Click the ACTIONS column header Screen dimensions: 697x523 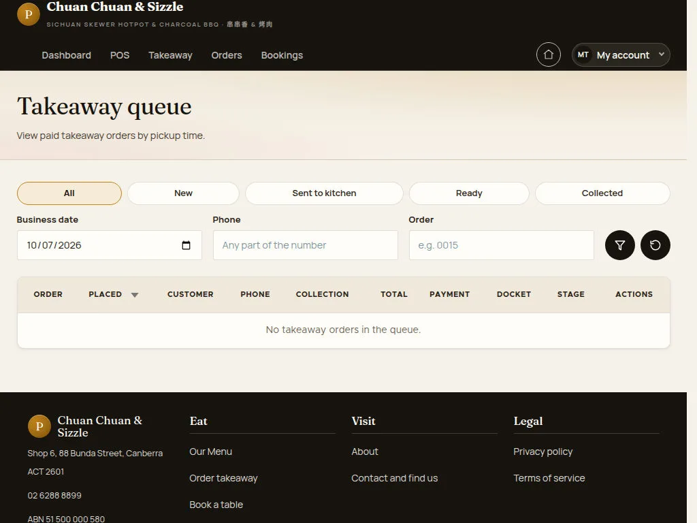click(x=634, y=294)
